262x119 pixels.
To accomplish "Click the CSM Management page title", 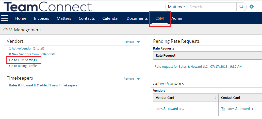I will (x=22, y=30).
